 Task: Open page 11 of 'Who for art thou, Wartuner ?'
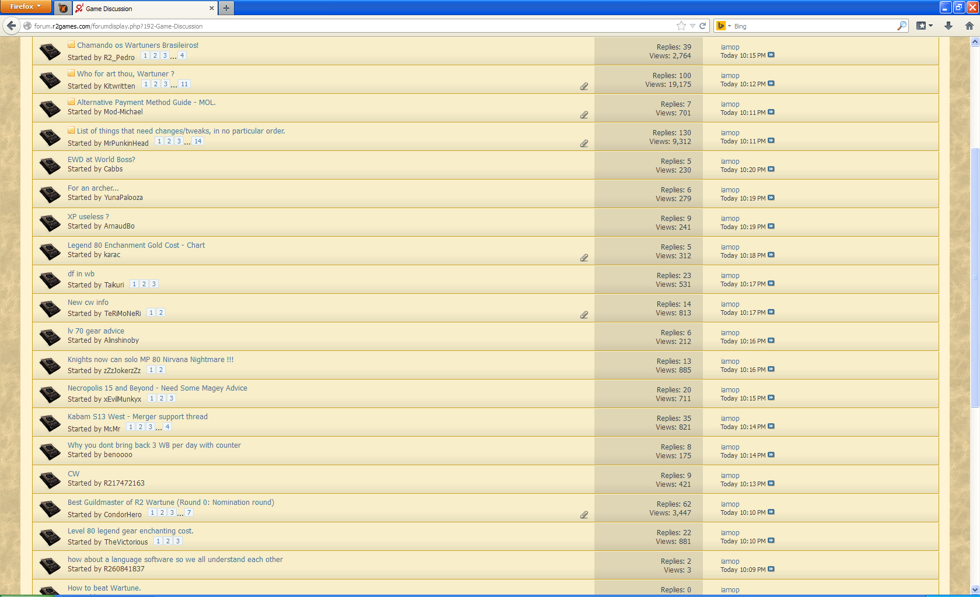[x=184, y=85]
